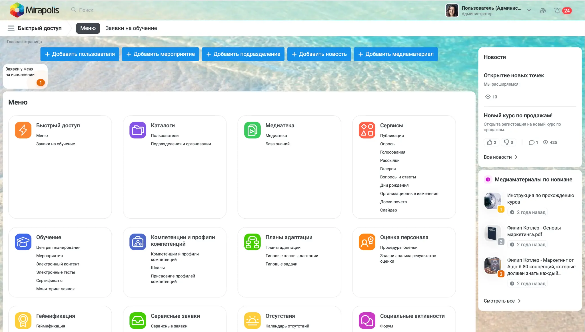The image size is (585, 332).
Task: Click Добавить пользователя button
Action: click(80, 54)
